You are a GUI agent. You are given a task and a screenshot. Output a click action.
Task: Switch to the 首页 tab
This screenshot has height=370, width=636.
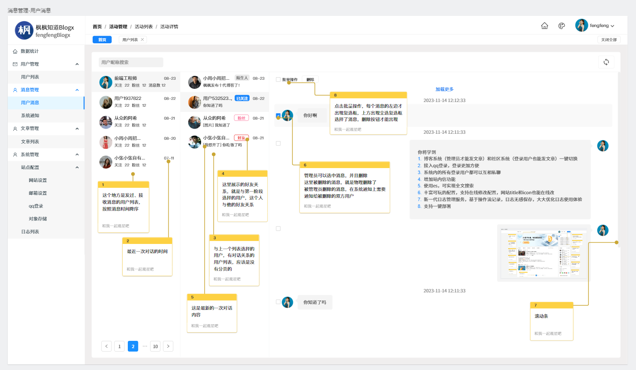pyautogui.click(x=102, y=40)
